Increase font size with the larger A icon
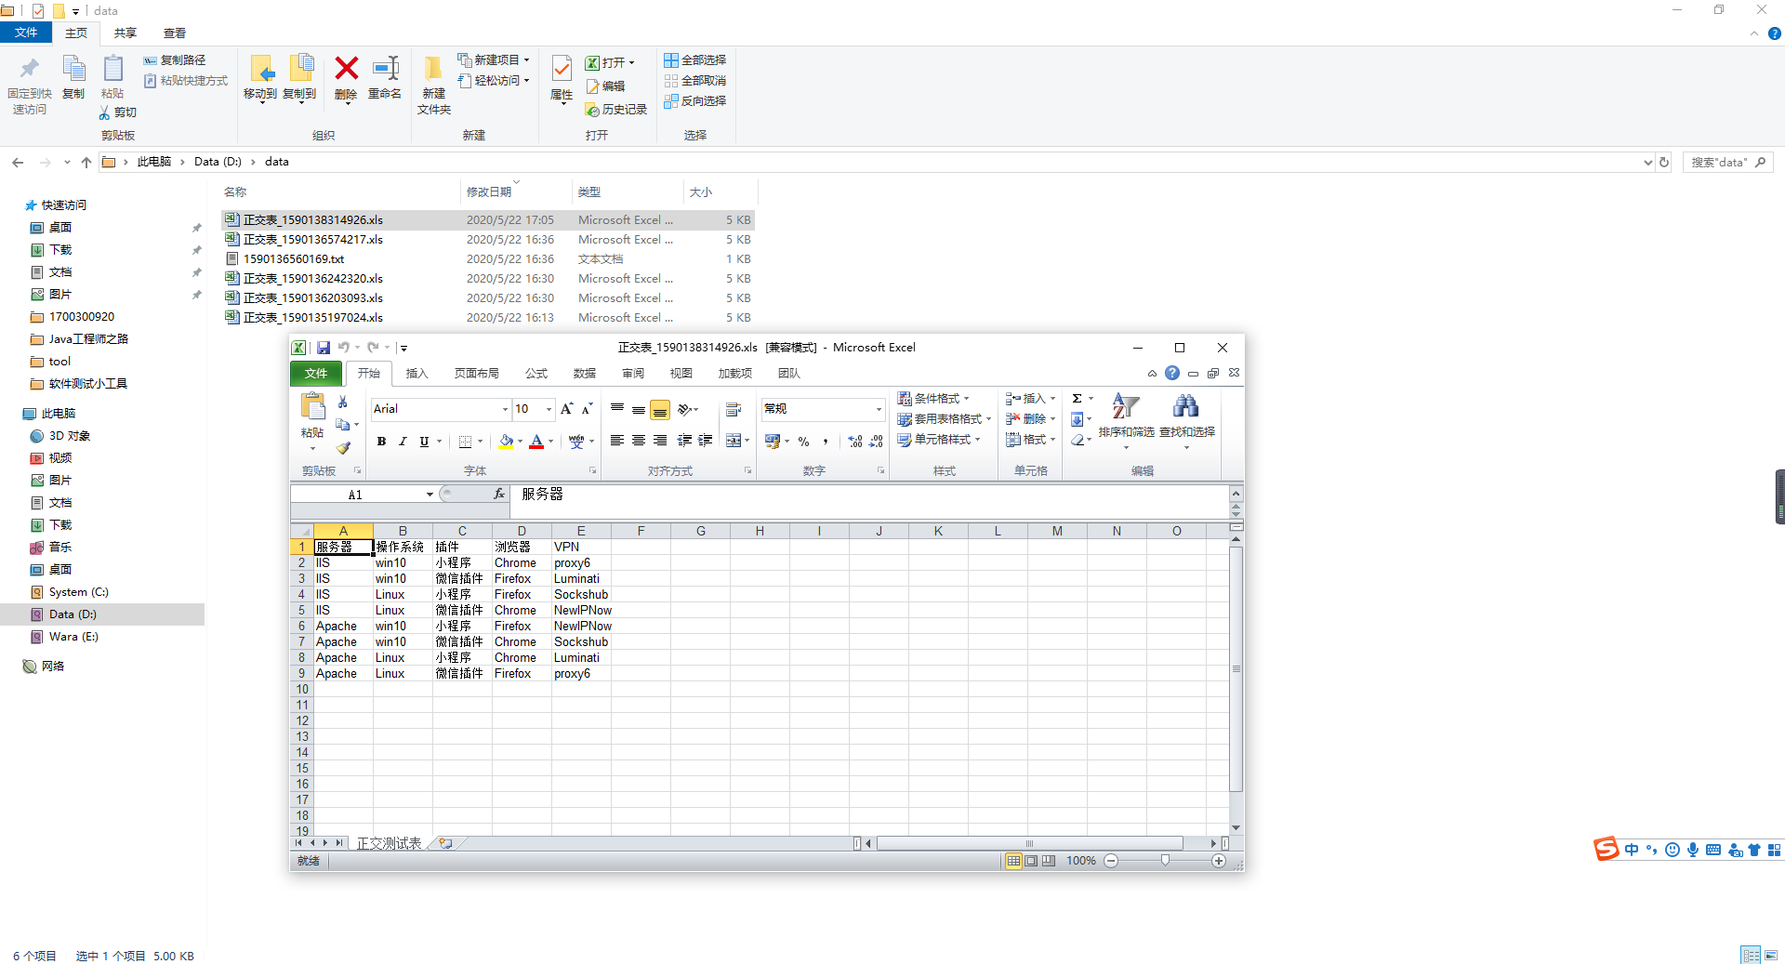The width and height of the screenshot is (1785, 964). click(566, 409)
